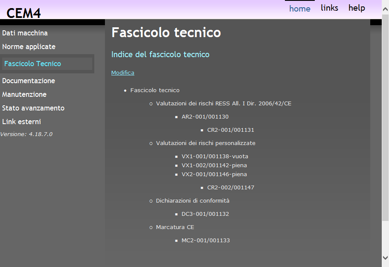Image resolution: width=389 pixels, height=267 pixels.
Task: Select Dichiarazioni di conformità node
Action: (193, 200)
